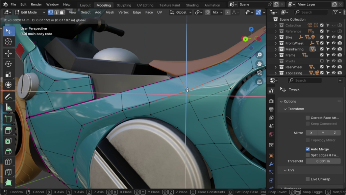Switch to face select mode
Image resolution: width=346 pixels, height=195 pixels.
(63, 12)
